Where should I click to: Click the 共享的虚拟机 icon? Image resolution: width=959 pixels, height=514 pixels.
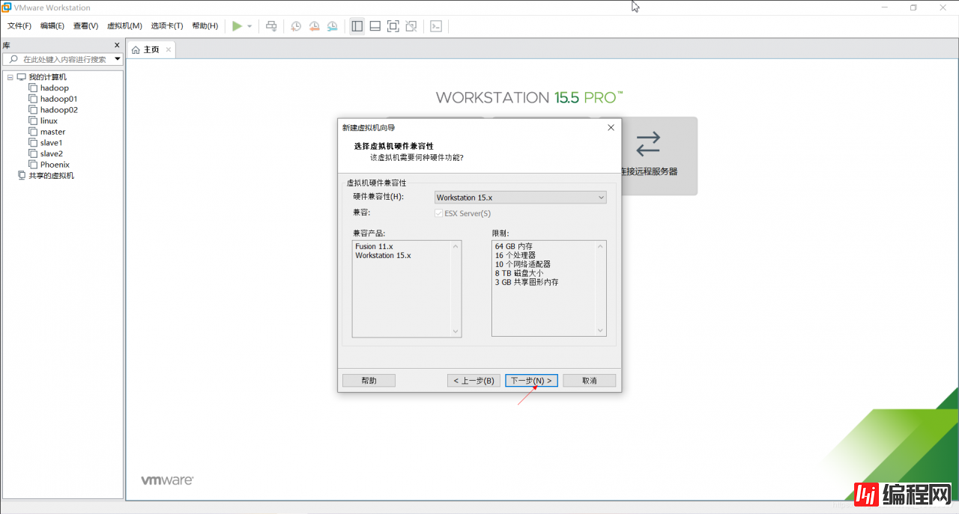point(21,175)
